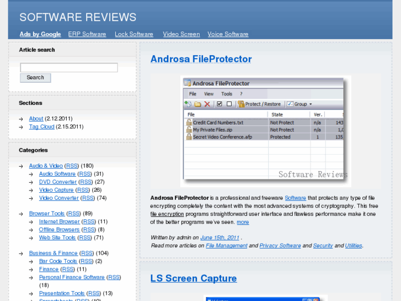Screen dimensions: 401x301
Task: Open the Tag Cloud section link
Action: pos(41,126)
